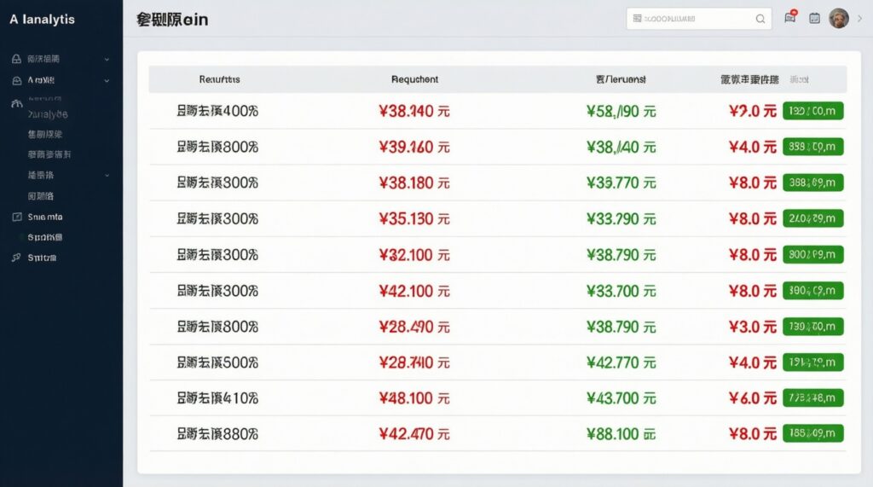The image size is (873, 487).
Task: Click the bottom sidebar link icon
Action: [x=16, y=257]
